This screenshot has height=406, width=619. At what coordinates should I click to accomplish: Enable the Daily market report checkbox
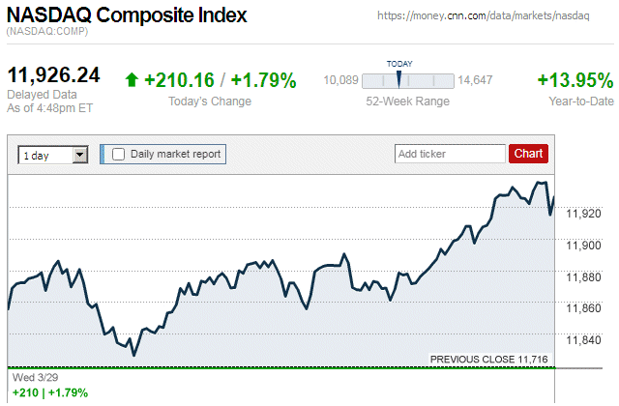tap(119, 154)
